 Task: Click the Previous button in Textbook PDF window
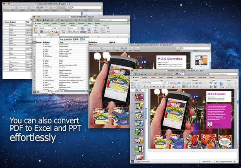tap(7, 7)
